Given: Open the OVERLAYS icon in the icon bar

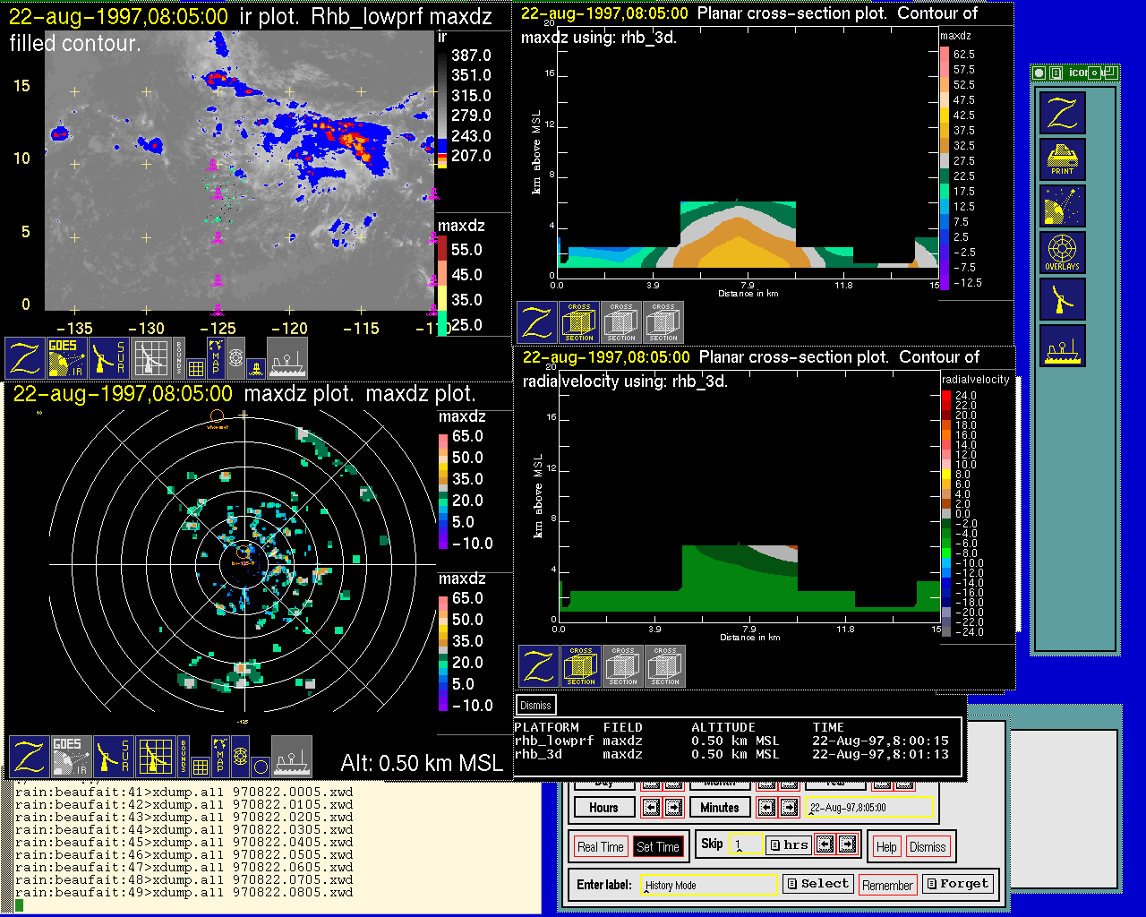Looking at the screenshot, I should point(1063,253).
